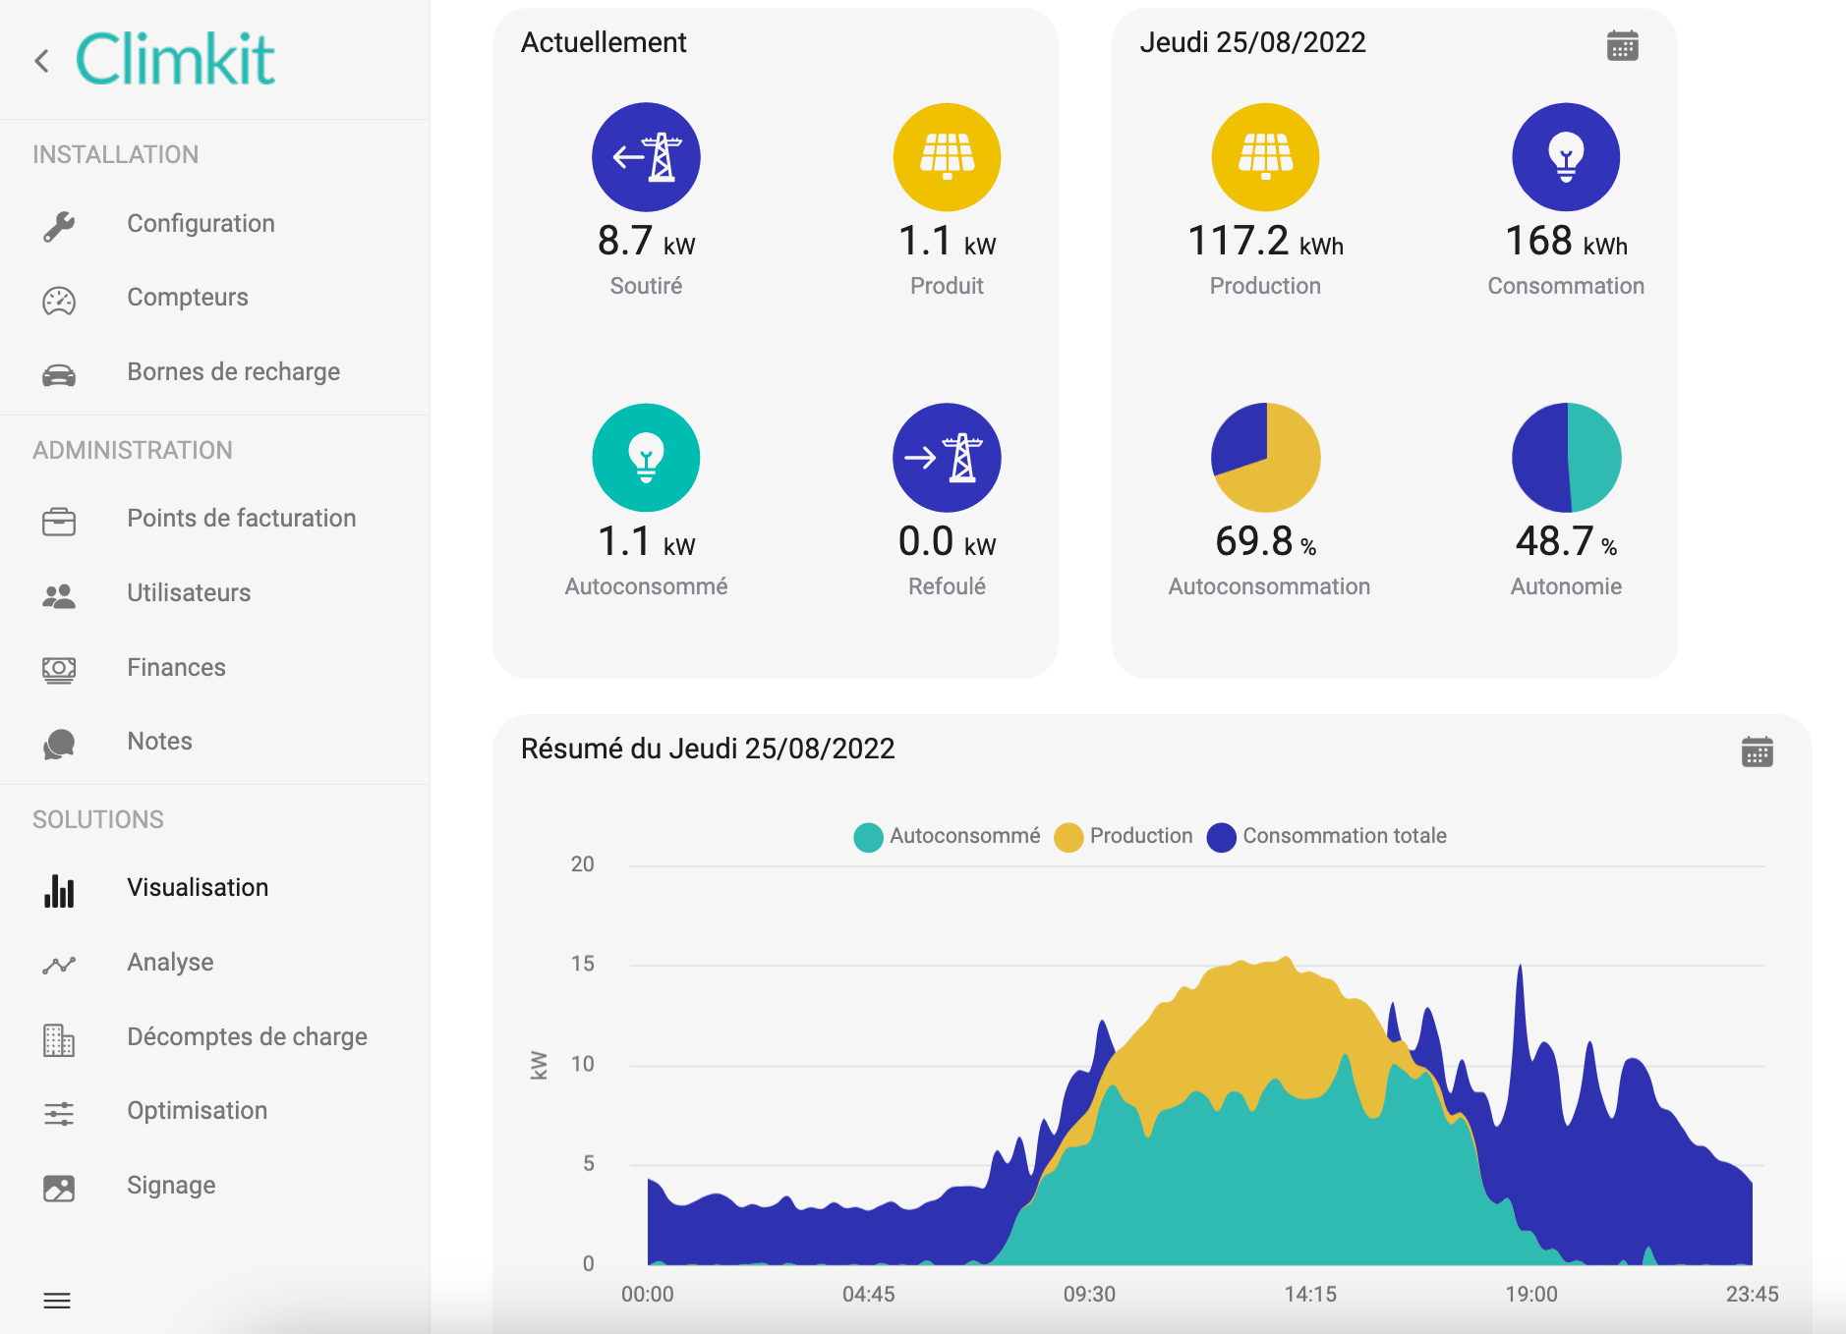Click the line graph icon for Analyse
The image size is (1846, 1334).
[59, 965]
